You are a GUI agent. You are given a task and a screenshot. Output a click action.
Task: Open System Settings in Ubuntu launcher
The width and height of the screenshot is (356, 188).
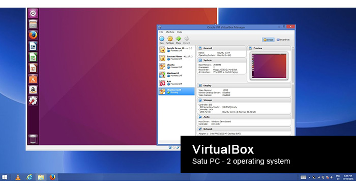point(33,101)
